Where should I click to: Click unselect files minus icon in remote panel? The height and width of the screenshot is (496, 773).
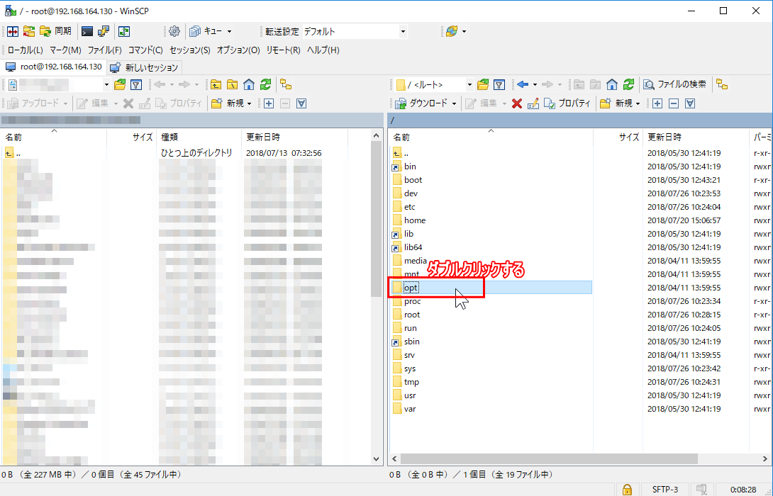674,103
